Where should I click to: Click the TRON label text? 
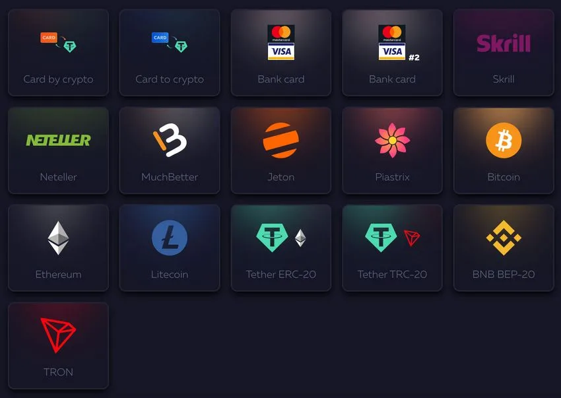pyautogui.click(x=58, y=372)
